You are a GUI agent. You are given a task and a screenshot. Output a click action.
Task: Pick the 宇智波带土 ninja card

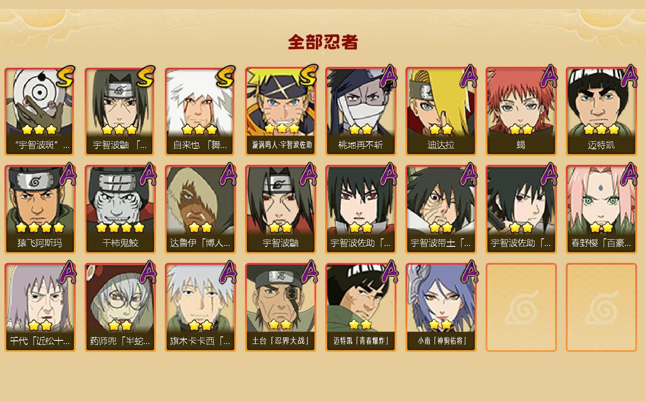[x=441, y=209]
